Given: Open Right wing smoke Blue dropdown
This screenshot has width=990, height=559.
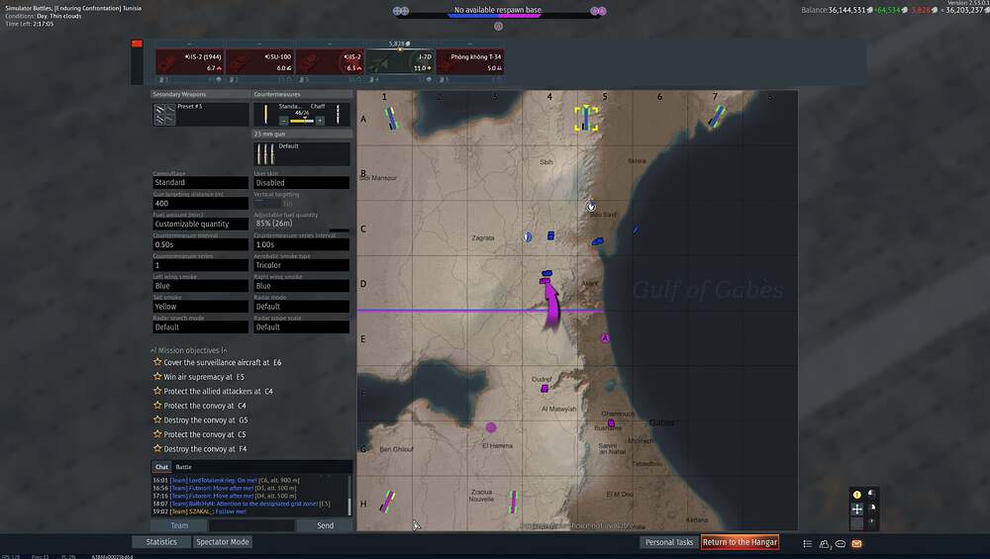Looking at the screenshot, I should pyautogui.click(x=302, y=286).
